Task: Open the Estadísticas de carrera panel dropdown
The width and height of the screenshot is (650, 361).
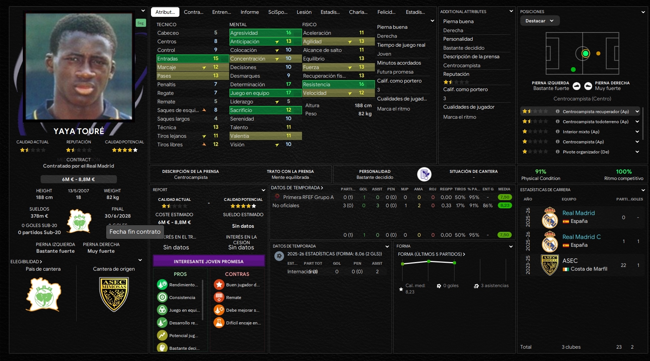Action: pyautogui.click(x=643, y=190)
